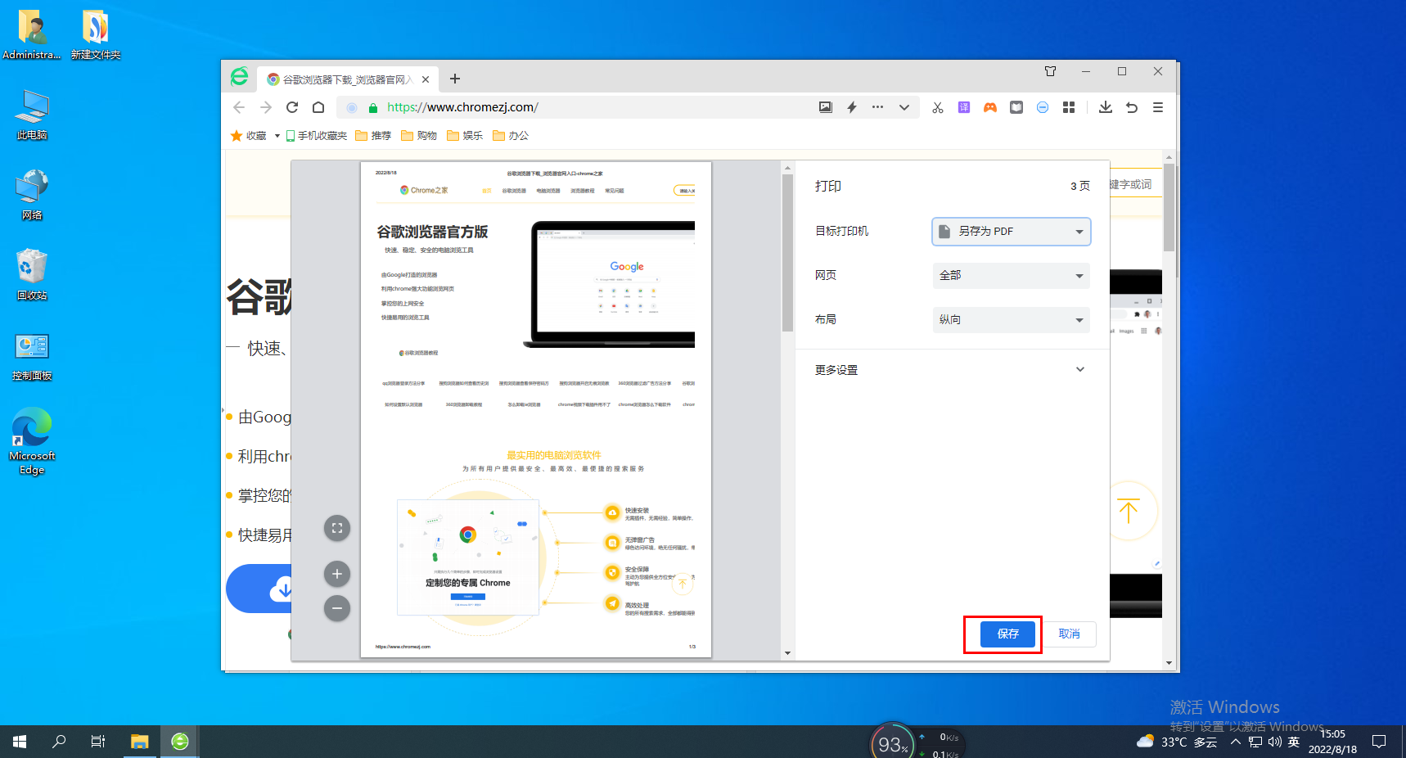Open the 推荐 bookmark folder
The width and height of the screenshot is (1406, 758).
click(x=373, y=136)
